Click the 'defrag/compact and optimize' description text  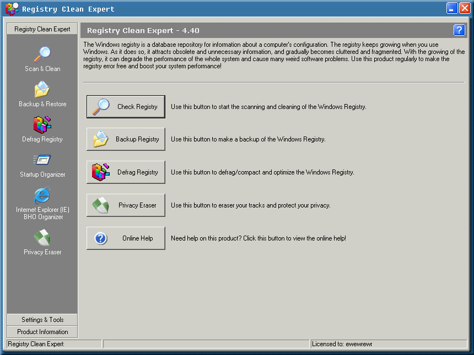pyautogui.click(x=262, y=172)
